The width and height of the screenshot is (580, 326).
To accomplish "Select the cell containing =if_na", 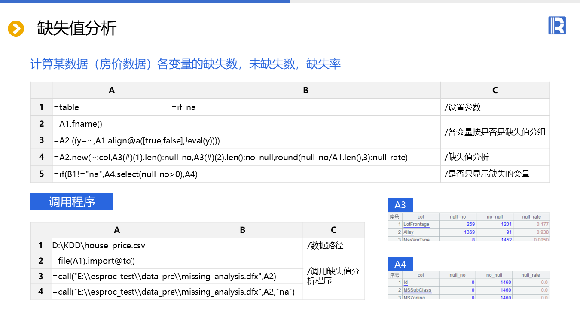I will (305, 107).
